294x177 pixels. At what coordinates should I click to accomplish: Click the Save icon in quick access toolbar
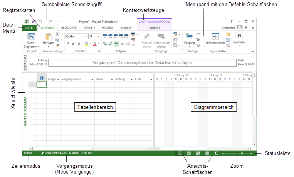point(34,22)
